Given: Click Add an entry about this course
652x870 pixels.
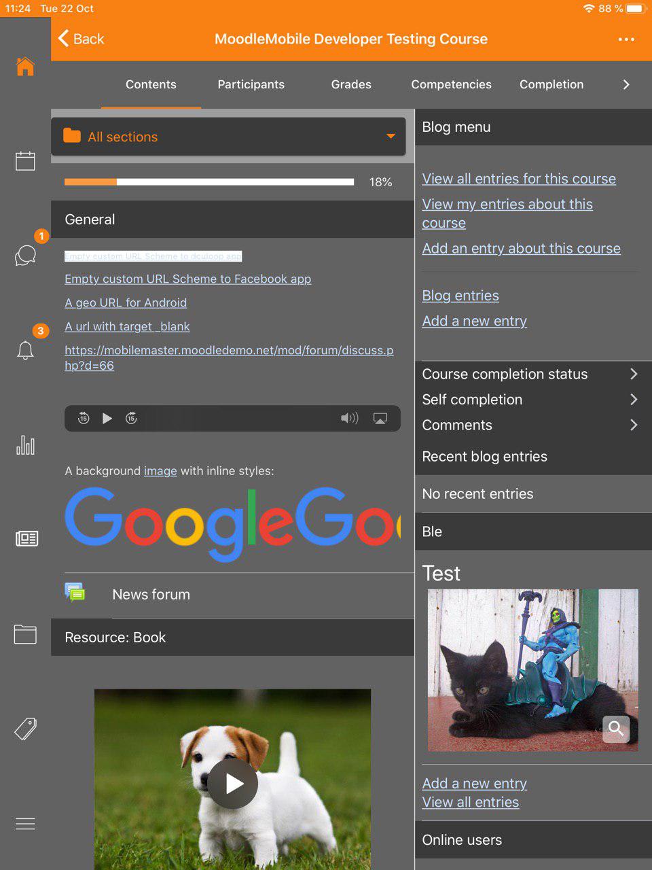Looking at the screenshot, I should [x=521, y=248].
